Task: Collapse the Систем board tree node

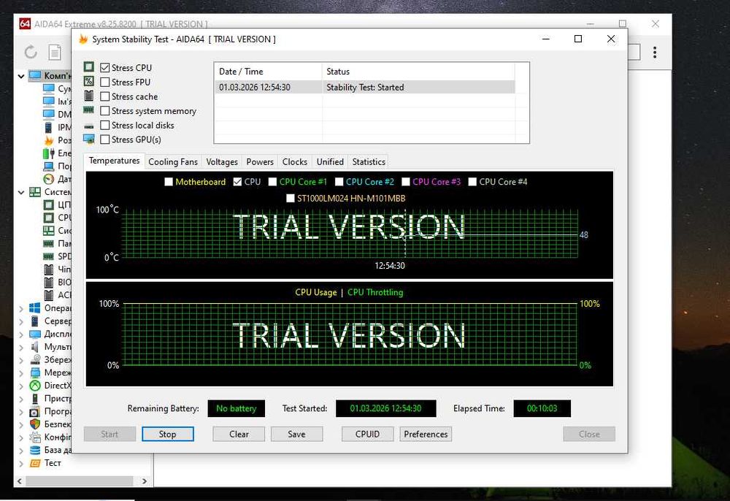Action: [21, 192]
